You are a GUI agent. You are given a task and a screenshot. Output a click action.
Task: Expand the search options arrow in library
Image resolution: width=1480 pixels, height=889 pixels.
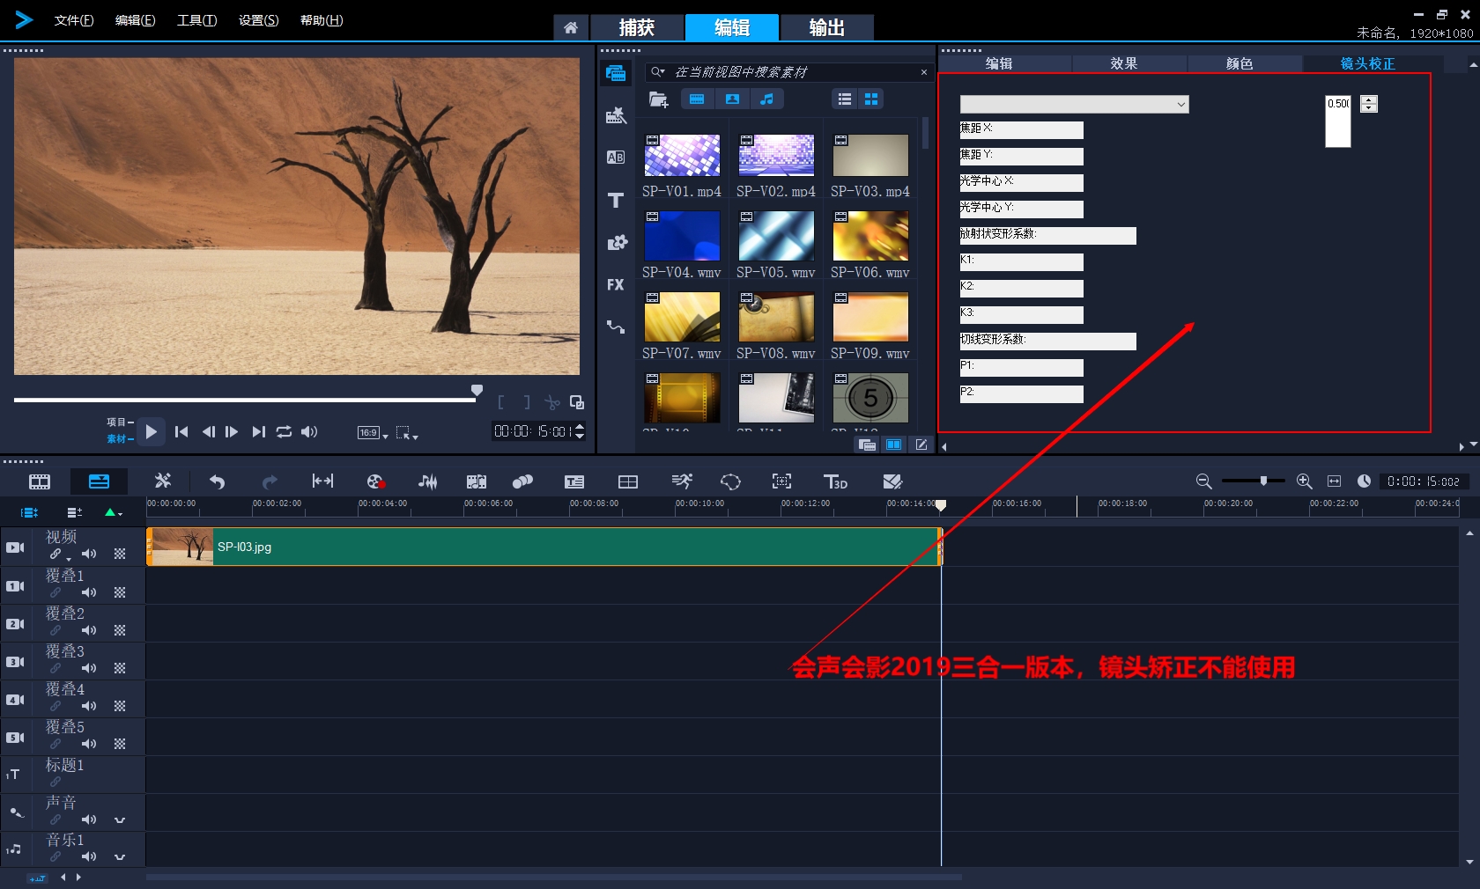657,72
